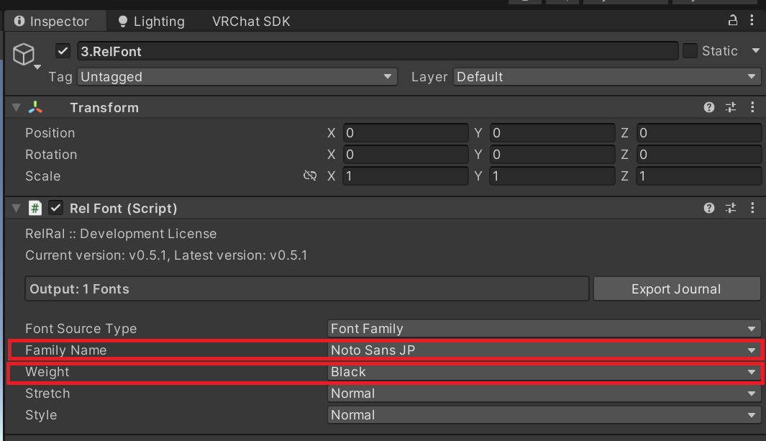This screenshot has width=766, height=441.
Task: Open the Layer dropdown showing Default
Action: pyautogui.click(x=607, y=77)
